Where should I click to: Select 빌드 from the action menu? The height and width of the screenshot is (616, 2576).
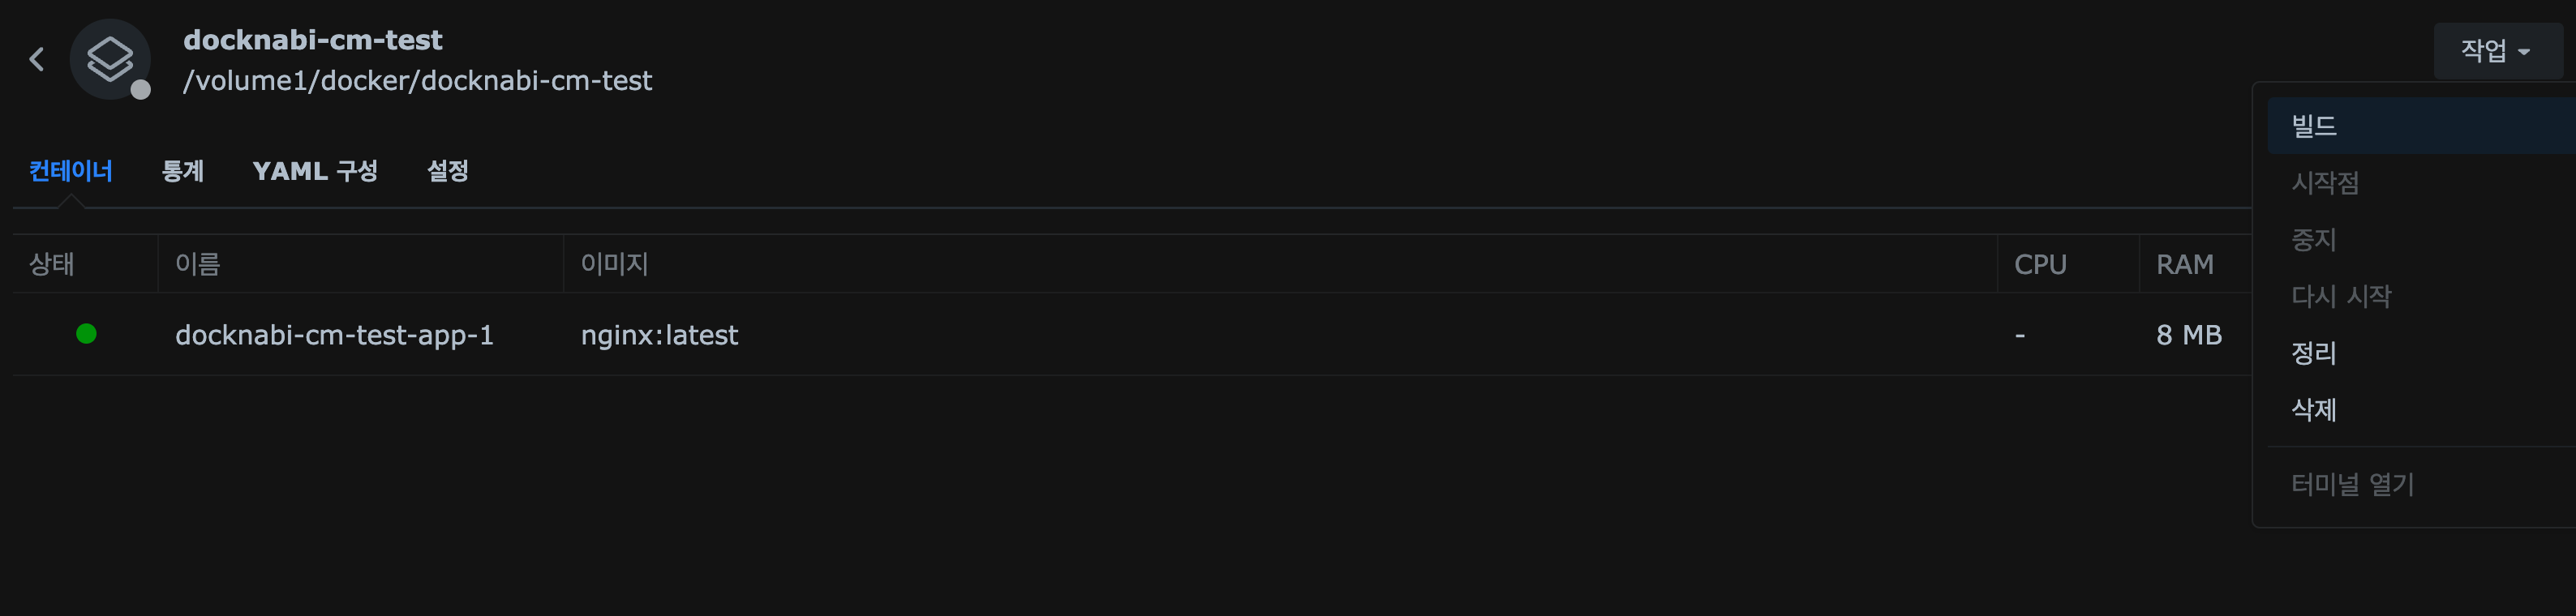[x=2314, y=126]
